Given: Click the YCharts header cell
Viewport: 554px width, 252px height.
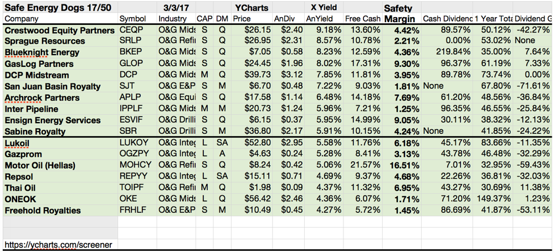Looking at the screenshot, I should click(x=252, y=8).
